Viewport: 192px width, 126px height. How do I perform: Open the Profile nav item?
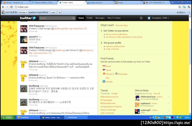pos(90,18)
